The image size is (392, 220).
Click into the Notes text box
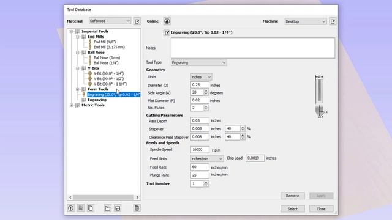point(253,48)
